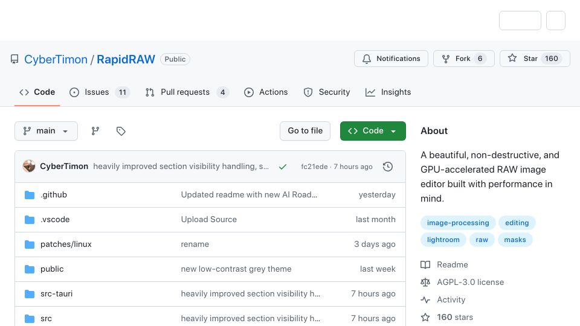Open the Security tab
Image resolution: width=580 pixels, height=326 pixels.
pos(327,92)
